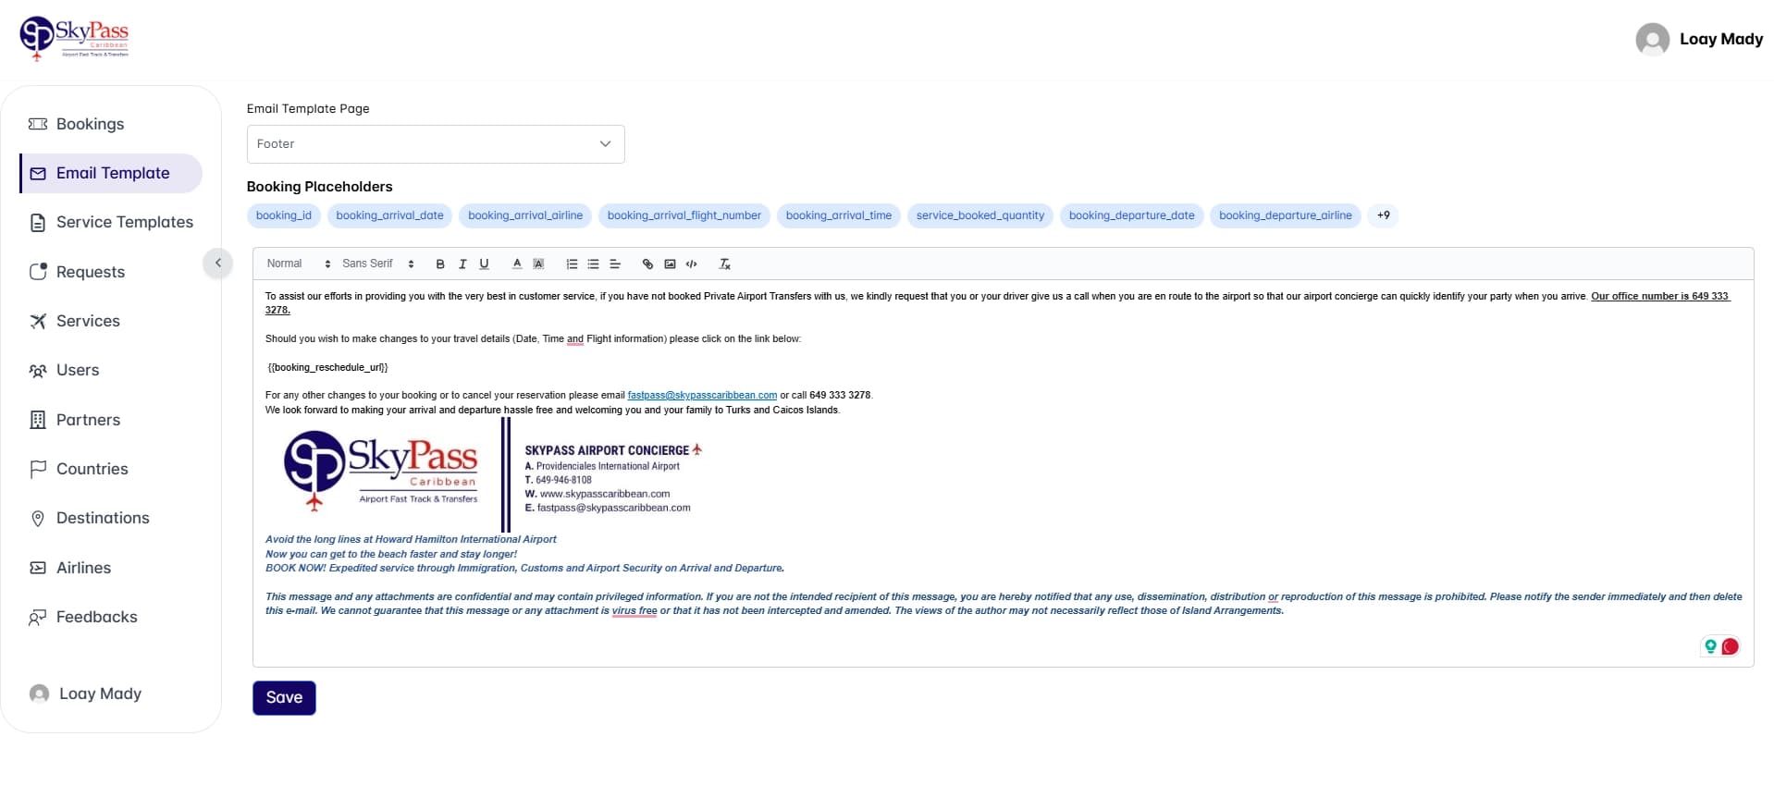Insert the booking_arrival_flight_number placeholder chip
Screen dimensions: 1774x810
tap(684, 215)
